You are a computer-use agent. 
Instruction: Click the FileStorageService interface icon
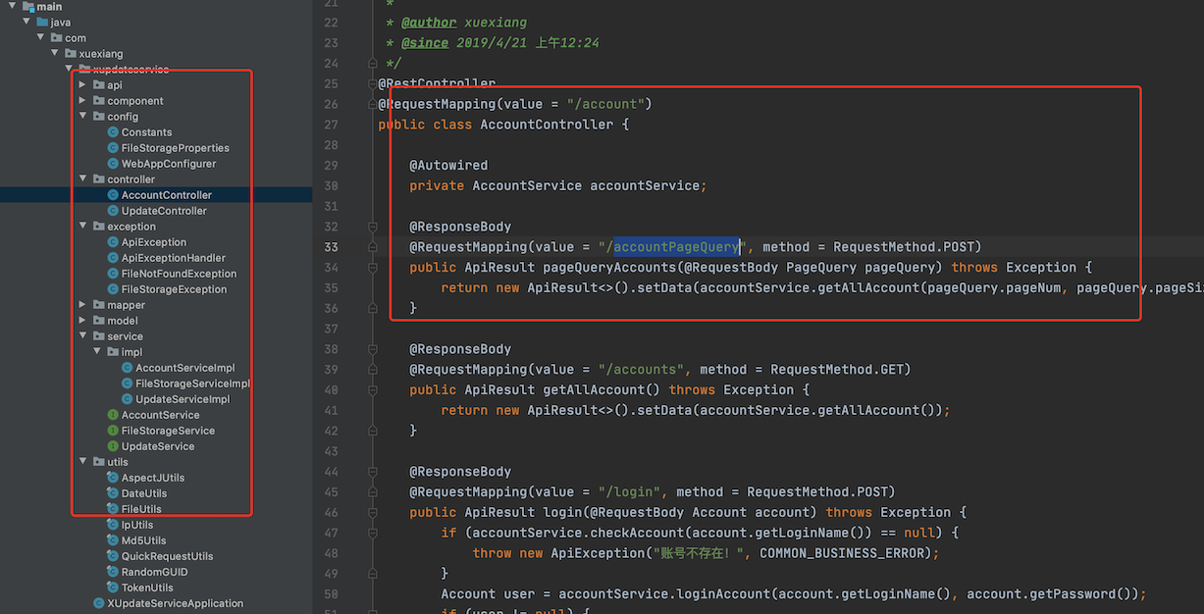click(113, 431)
